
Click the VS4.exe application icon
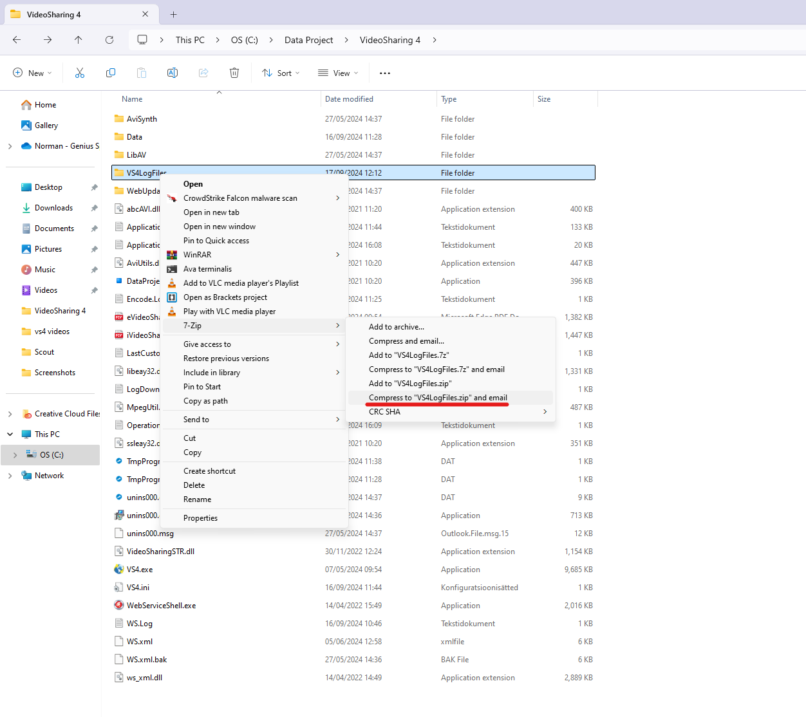[x=119, y=570]
